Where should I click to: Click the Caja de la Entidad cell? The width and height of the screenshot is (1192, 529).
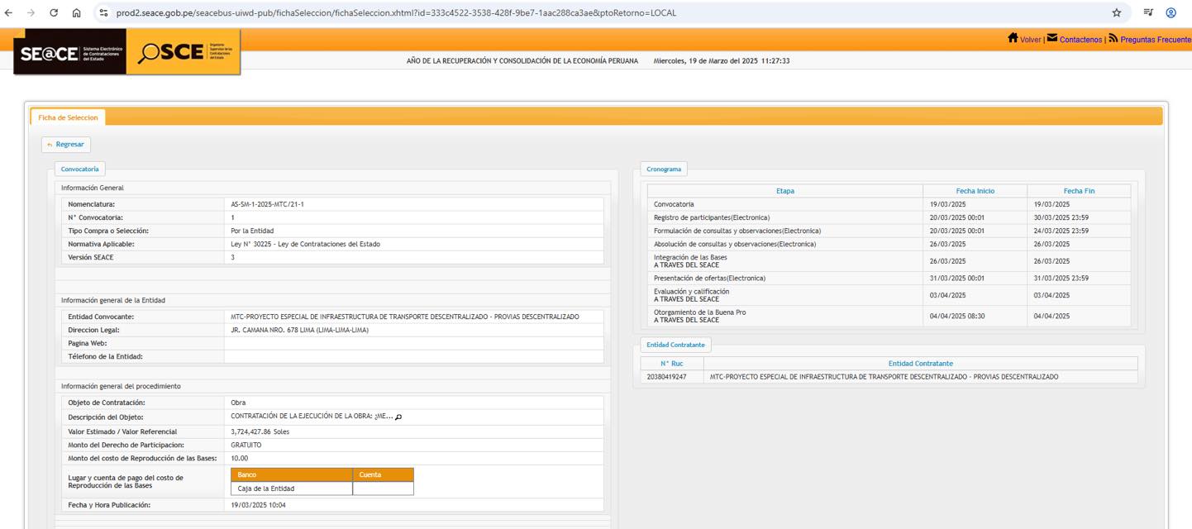point(292,488)
